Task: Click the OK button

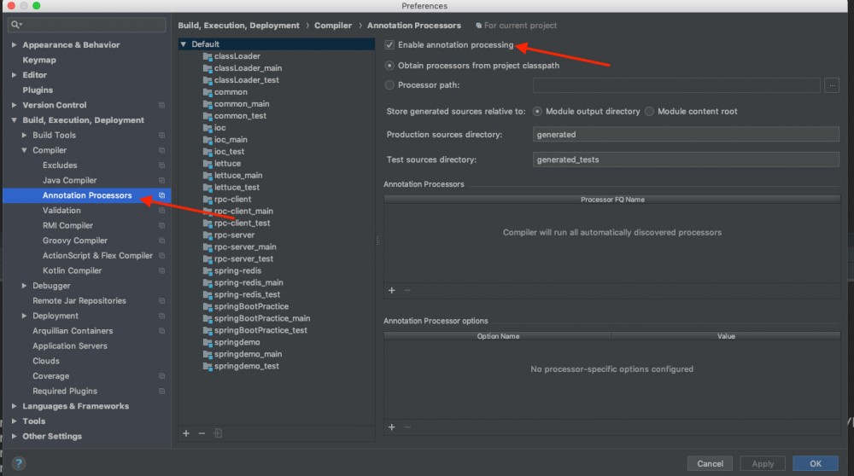Action: click(815, 463)
